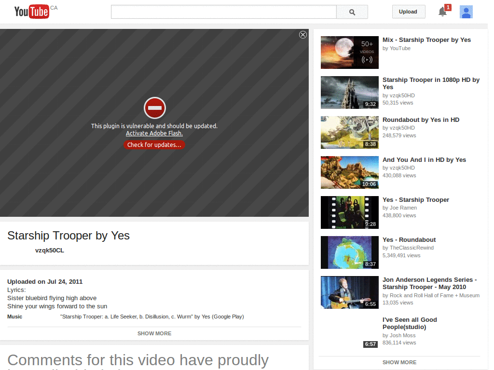Screen dimensions: 494x370
Task: Show more related videos in sidebar
Action: (399, 362)
